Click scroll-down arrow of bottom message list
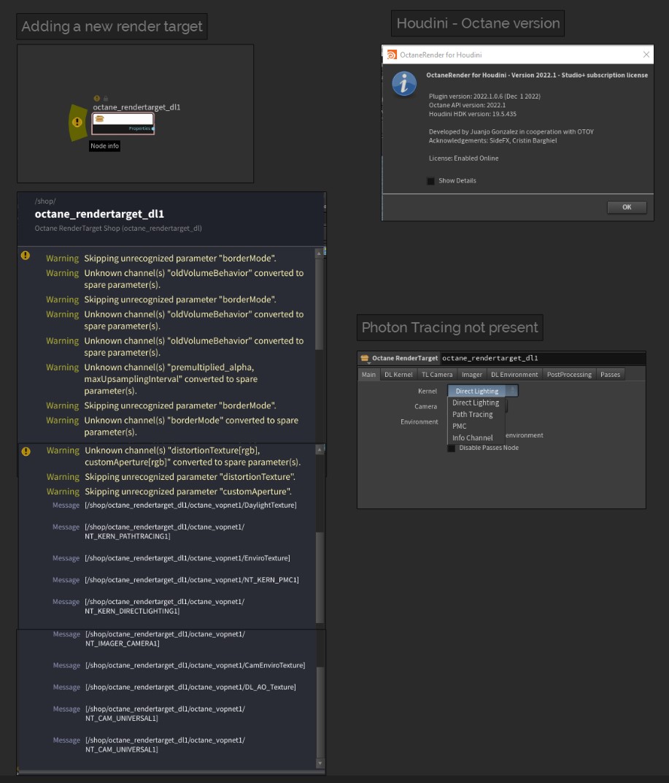This screenshot has width=669, height=783. [320, 763]
